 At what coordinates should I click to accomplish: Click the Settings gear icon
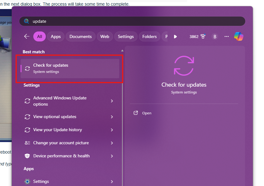coord(27,181)
